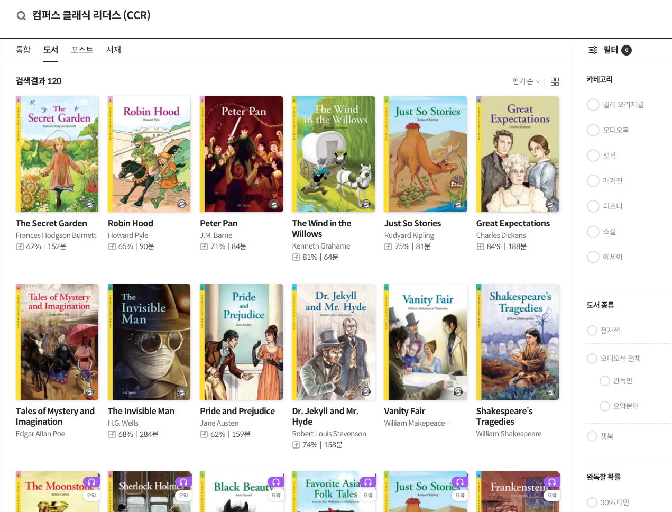Click author name Robert Louis Stevenson
This screenshot has width=672, height=512.
pos(329,434)
